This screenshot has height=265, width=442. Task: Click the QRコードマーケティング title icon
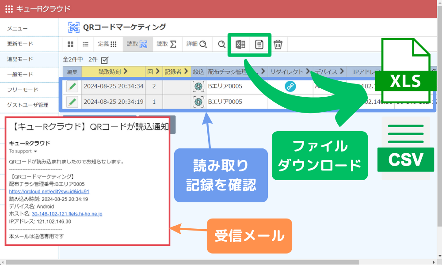point(74,27)
